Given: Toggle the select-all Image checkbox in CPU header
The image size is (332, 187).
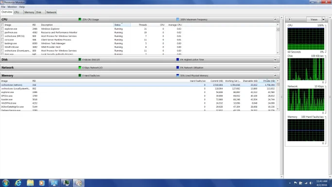Looking at the screenshot, I should 2,25.
